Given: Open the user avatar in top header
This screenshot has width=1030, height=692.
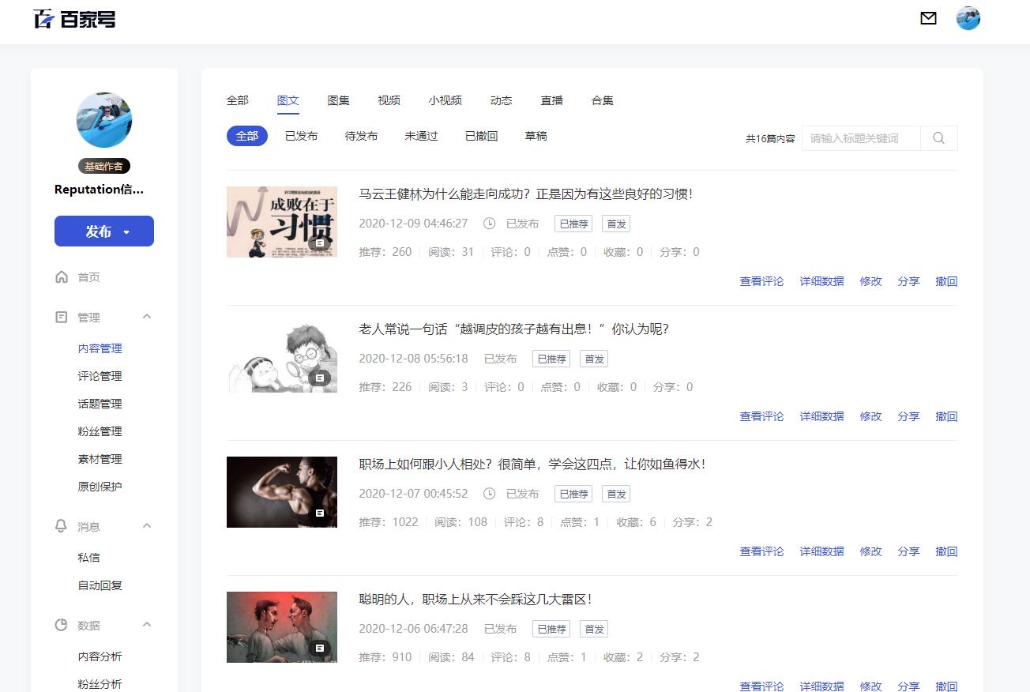Looking at the screenshot, I should (x=968, y=18).
